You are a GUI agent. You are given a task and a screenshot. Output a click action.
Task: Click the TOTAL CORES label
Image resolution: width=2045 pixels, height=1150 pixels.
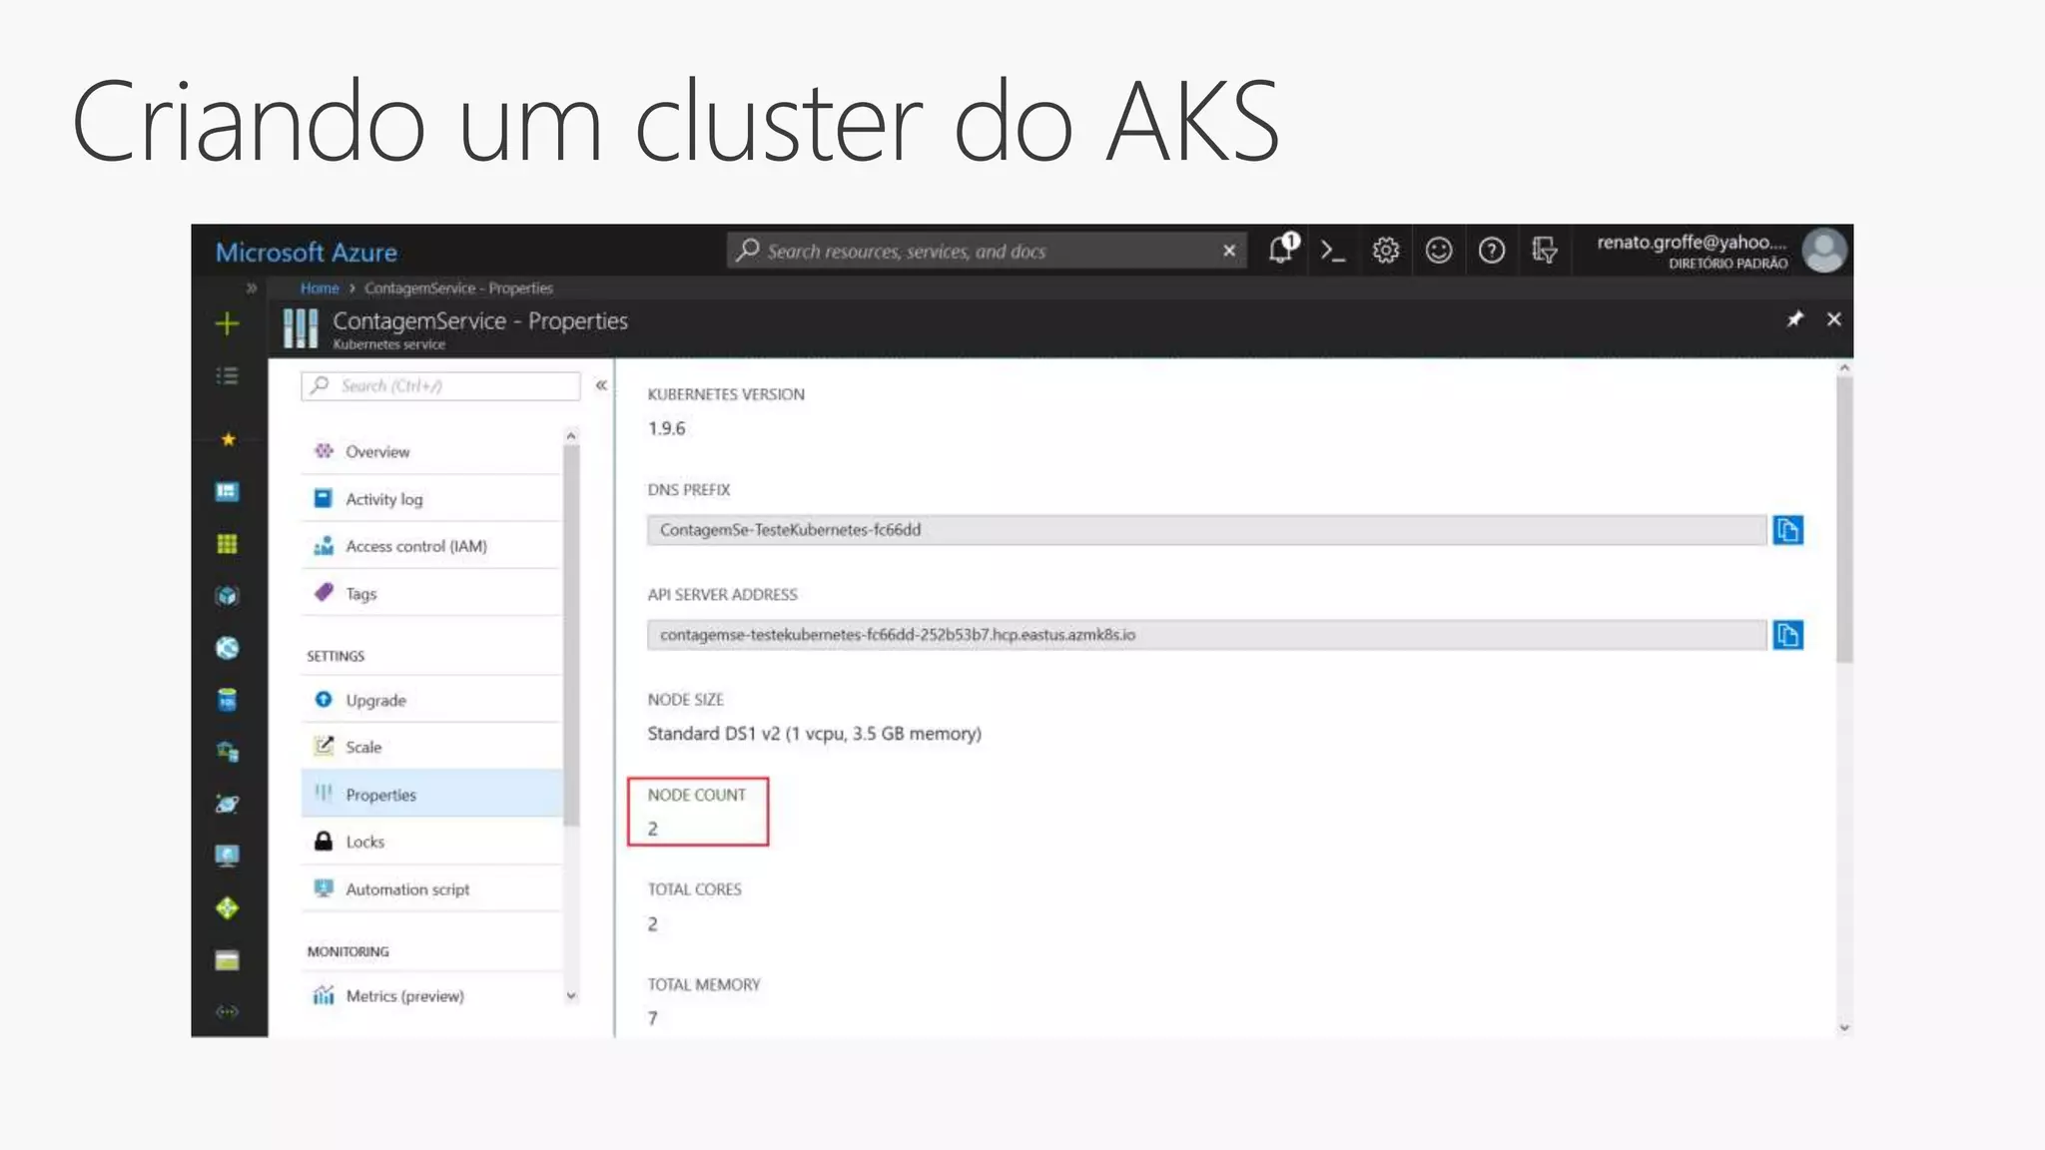(695, 889)
